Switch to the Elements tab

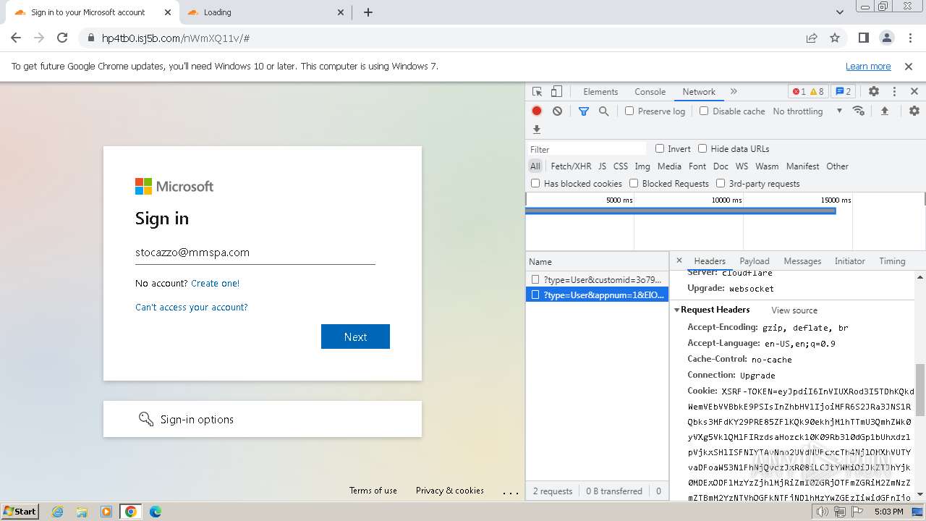tap(600, 92)
